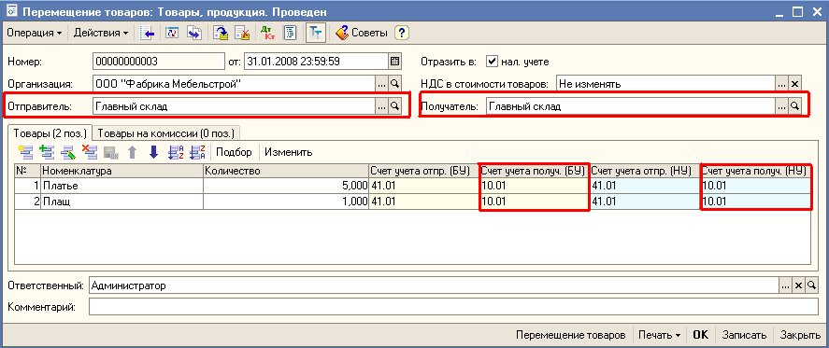
Task: Click the post document toolbar icon
Action: tap(220, 33)
